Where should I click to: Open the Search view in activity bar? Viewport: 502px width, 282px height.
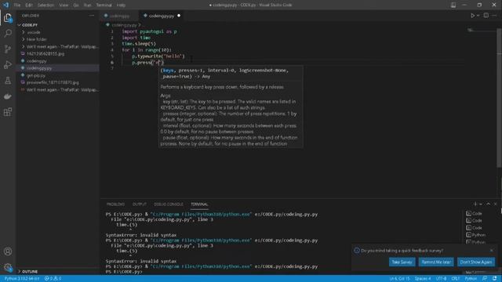tap(8, 33)
